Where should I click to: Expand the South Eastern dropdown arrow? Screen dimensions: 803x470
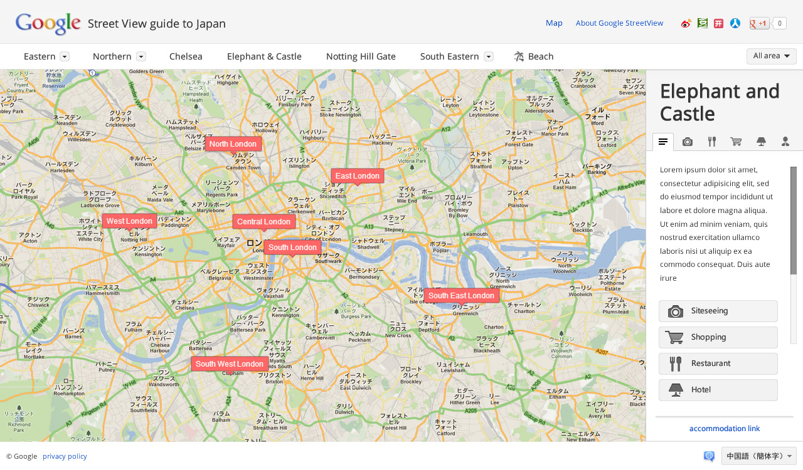click(489, 56)
